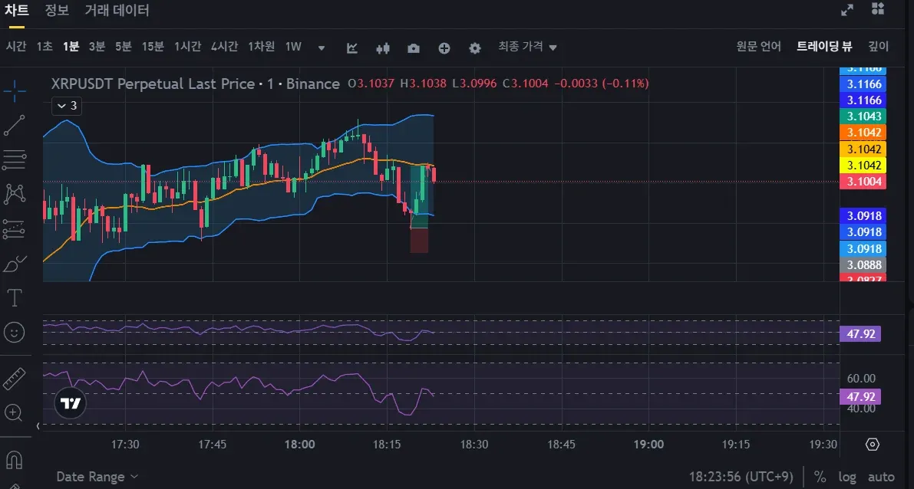This screenshot has height=489, width=914.
Task: Collapse the indicator legend showing 3
Action: click(67, 105)
